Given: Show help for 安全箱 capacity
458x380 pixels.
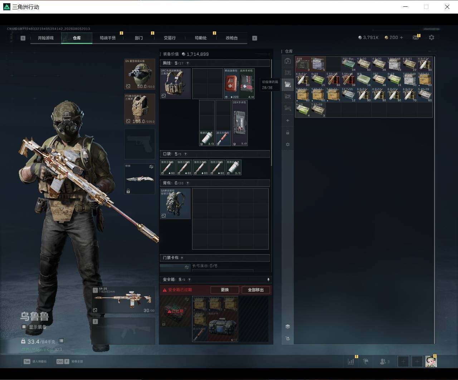Looking at the screenshot, I should [x=189, y=280].
